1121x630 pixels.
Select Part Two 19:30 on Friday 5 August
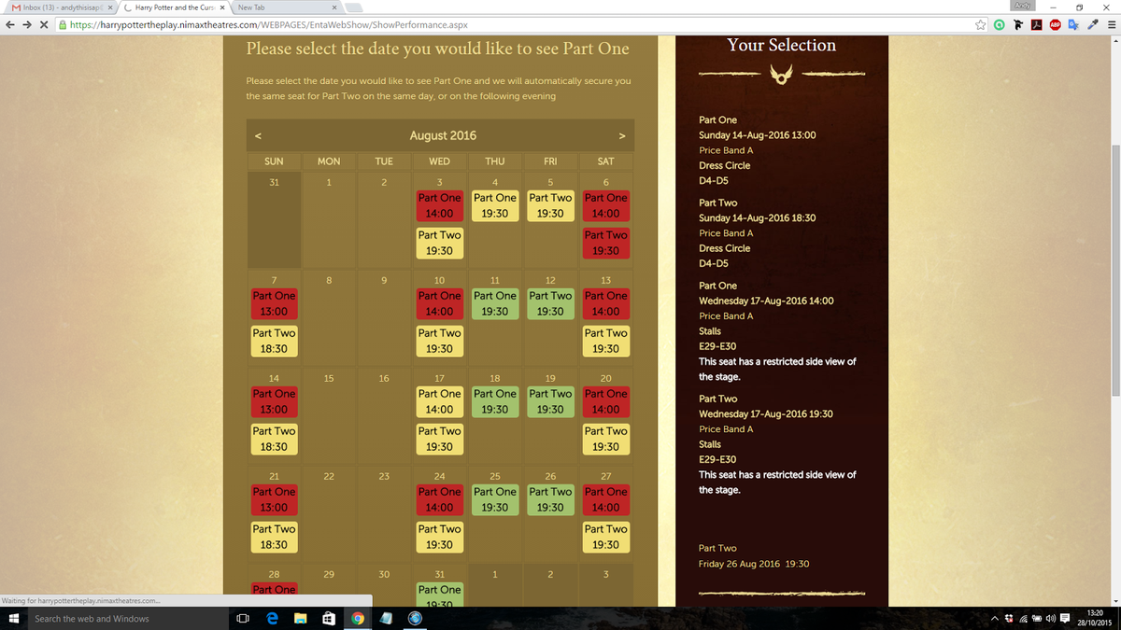pyautogui.click(x=550, y=205)
